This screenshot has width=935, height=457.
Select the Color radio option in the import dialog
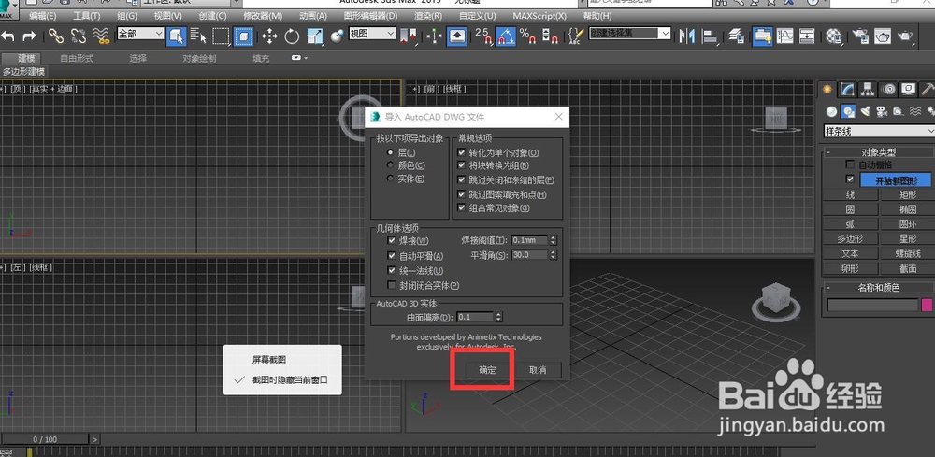click(x=391, y=165)
